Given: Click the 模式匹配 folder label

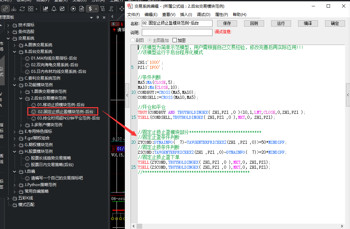Looking at the screenshot, I should (26, 205).
